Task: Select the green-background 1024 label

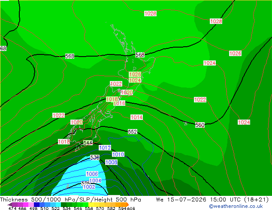Action: 135,81
